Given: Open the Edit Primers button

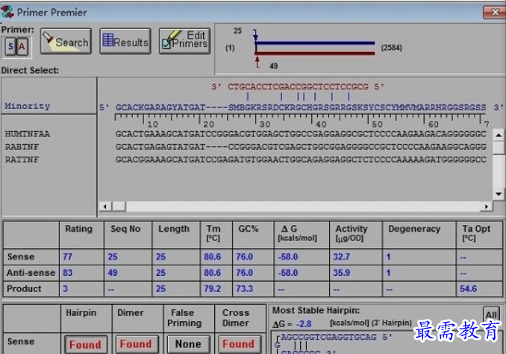Looking at the screenshot, I should coord(184,41).
